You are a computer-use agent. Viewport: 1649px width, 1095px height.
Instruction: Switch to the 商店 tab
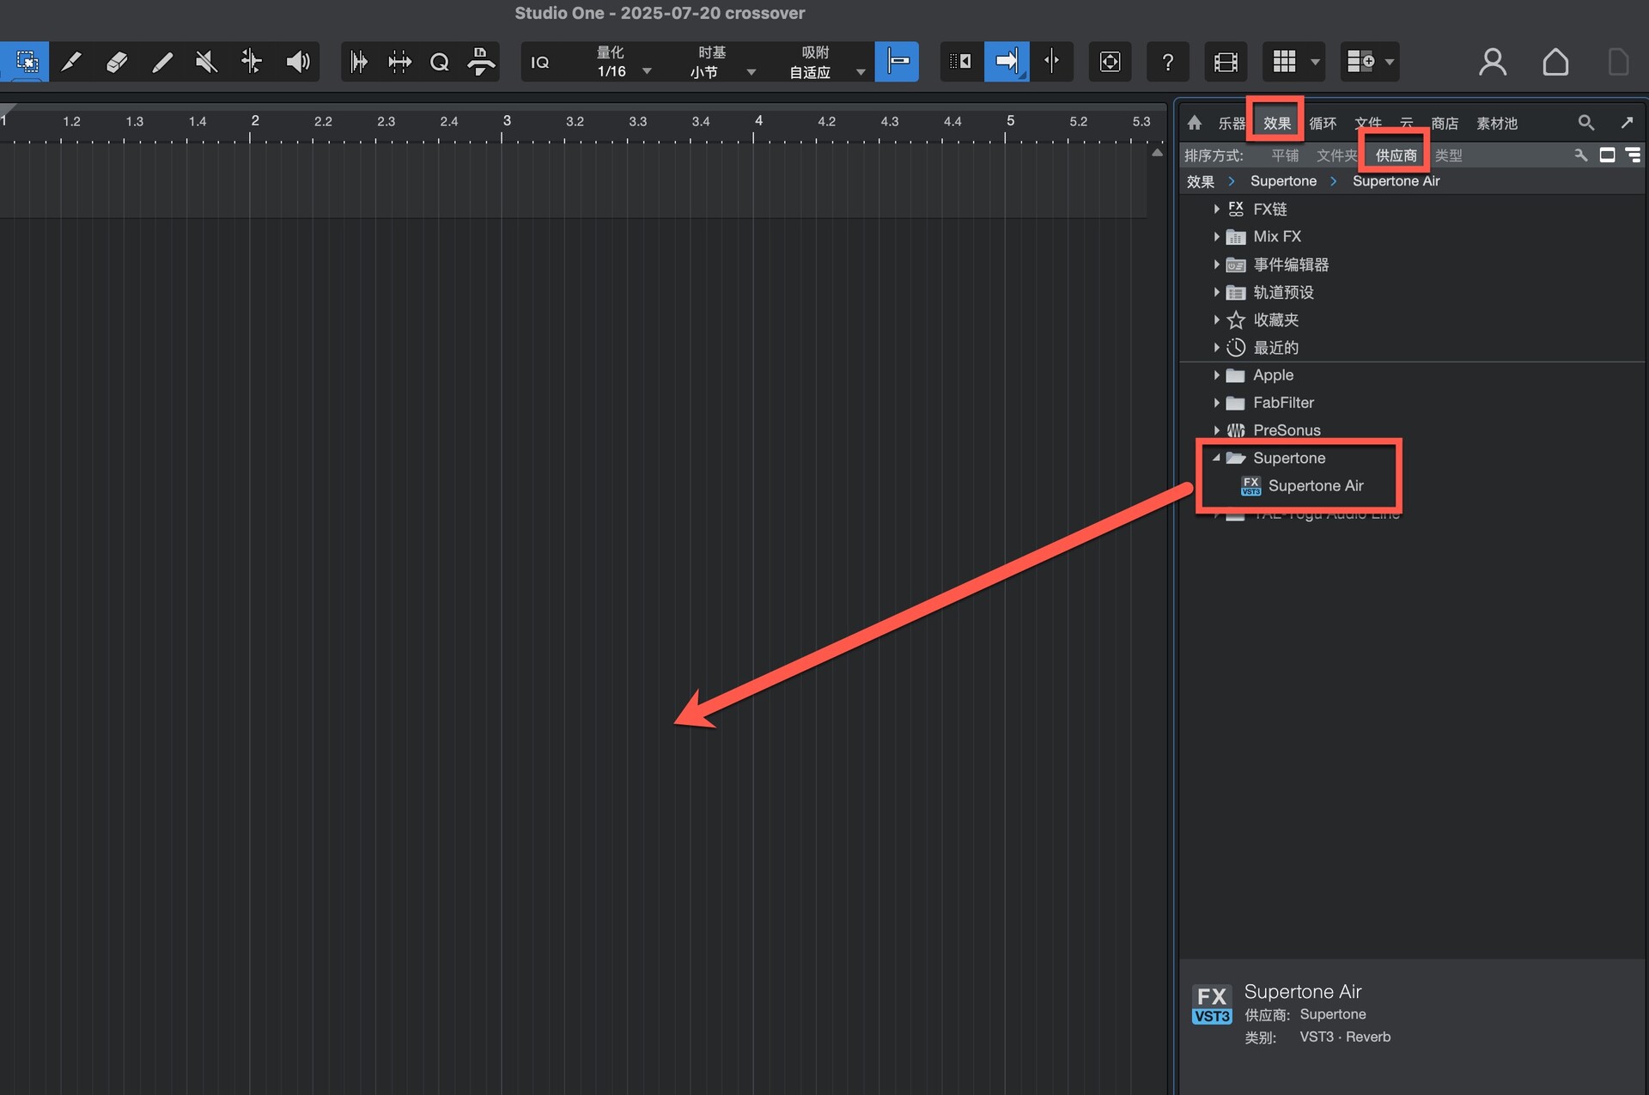[x=1445, y=124]
